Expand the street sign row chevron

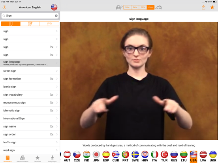point(57,71)
